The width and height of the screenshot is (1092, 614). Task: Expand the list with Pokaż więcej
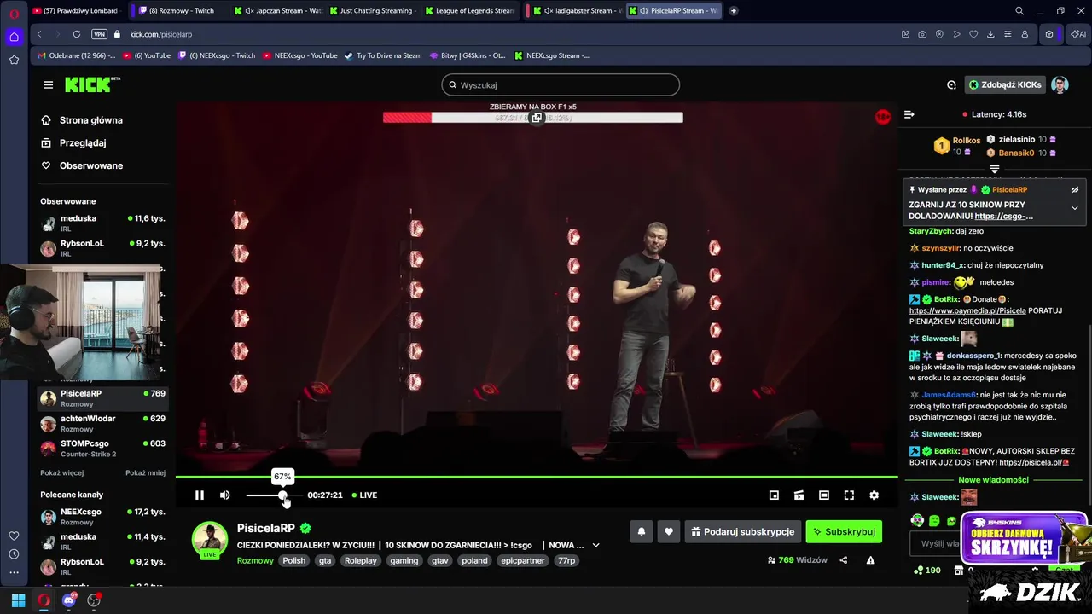point(61,472)
